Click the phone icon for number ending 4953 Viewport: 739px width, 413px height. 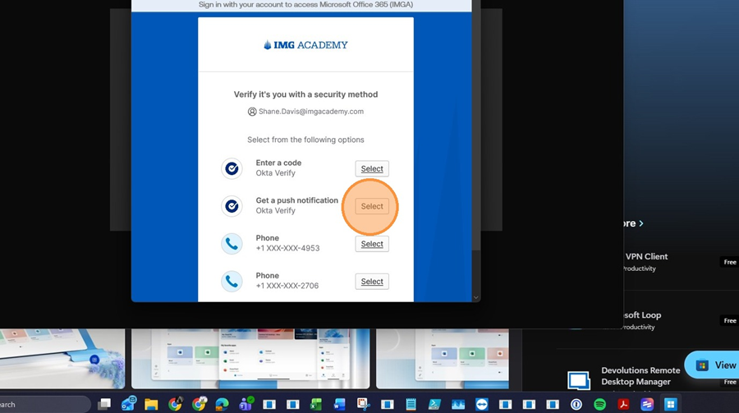[x=232, y=244]
